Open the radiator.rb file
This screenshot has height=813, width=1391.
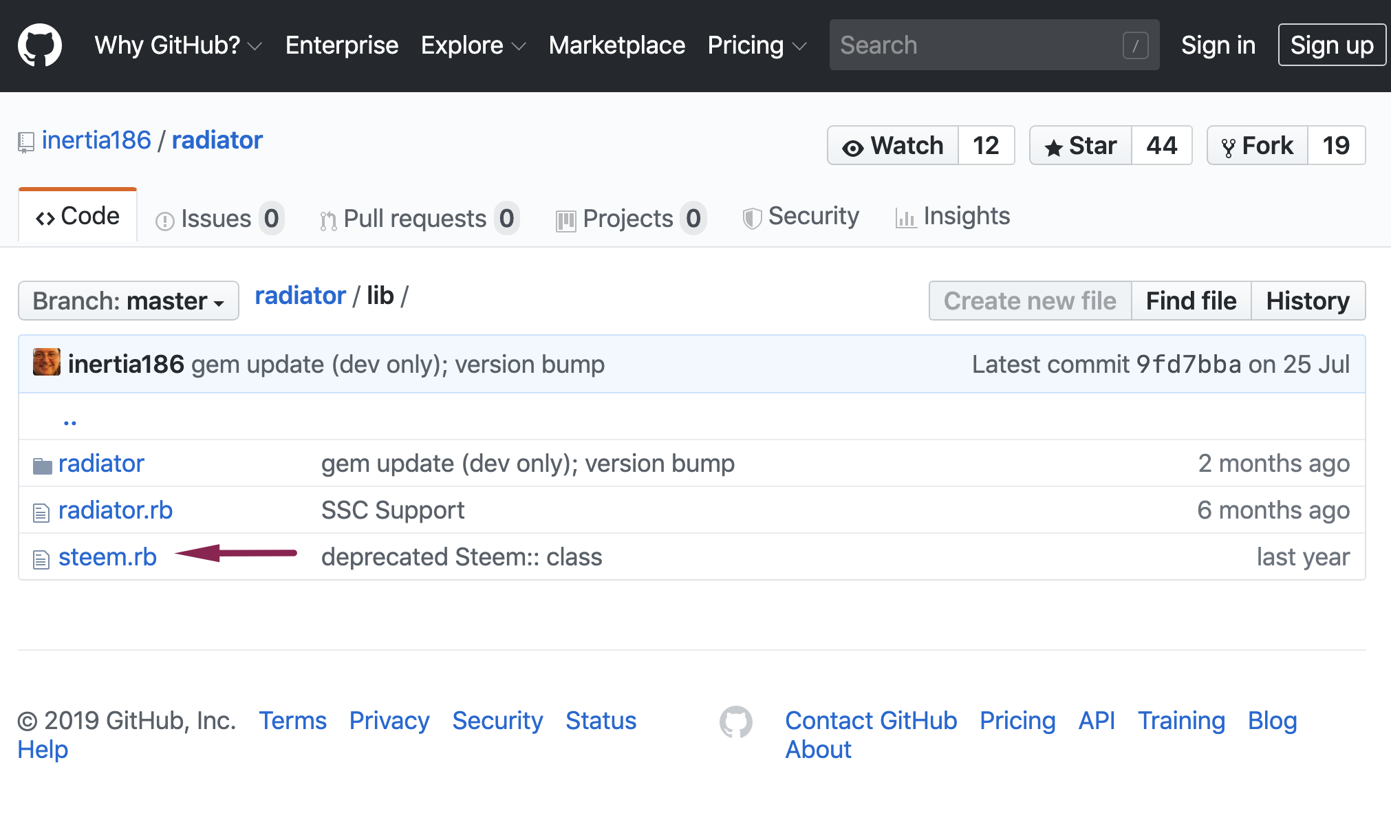coord(116,510)
